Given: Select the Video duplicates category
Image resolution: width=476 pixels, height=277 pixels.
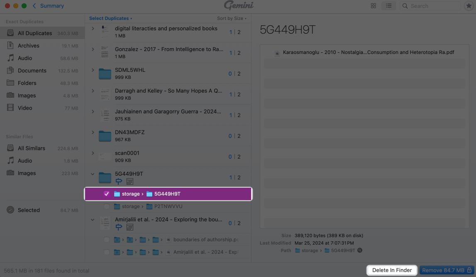Looking at the screenshot, I should tap(25, 108).
